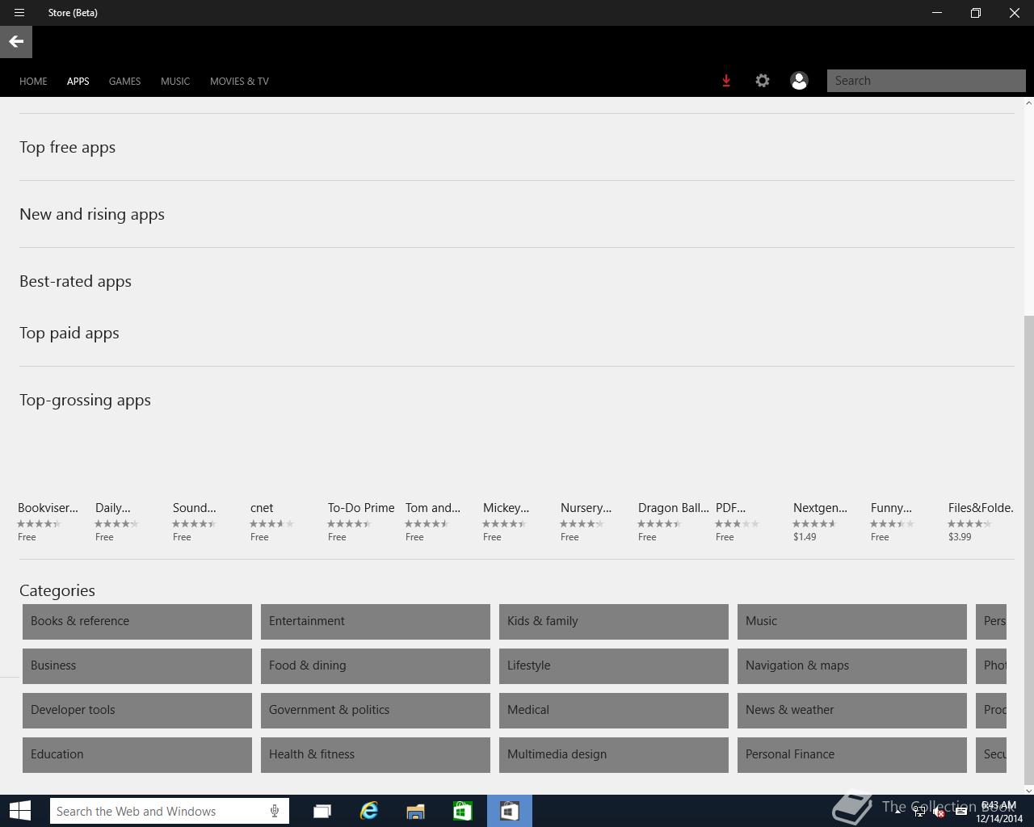
Task: Open Task View on taskbar
Action: 322,812
